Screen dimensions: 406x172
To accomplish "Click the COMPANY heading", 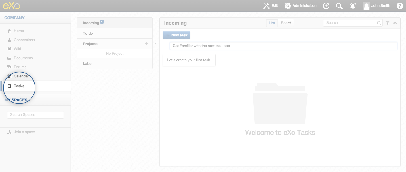I will point(14,18).
